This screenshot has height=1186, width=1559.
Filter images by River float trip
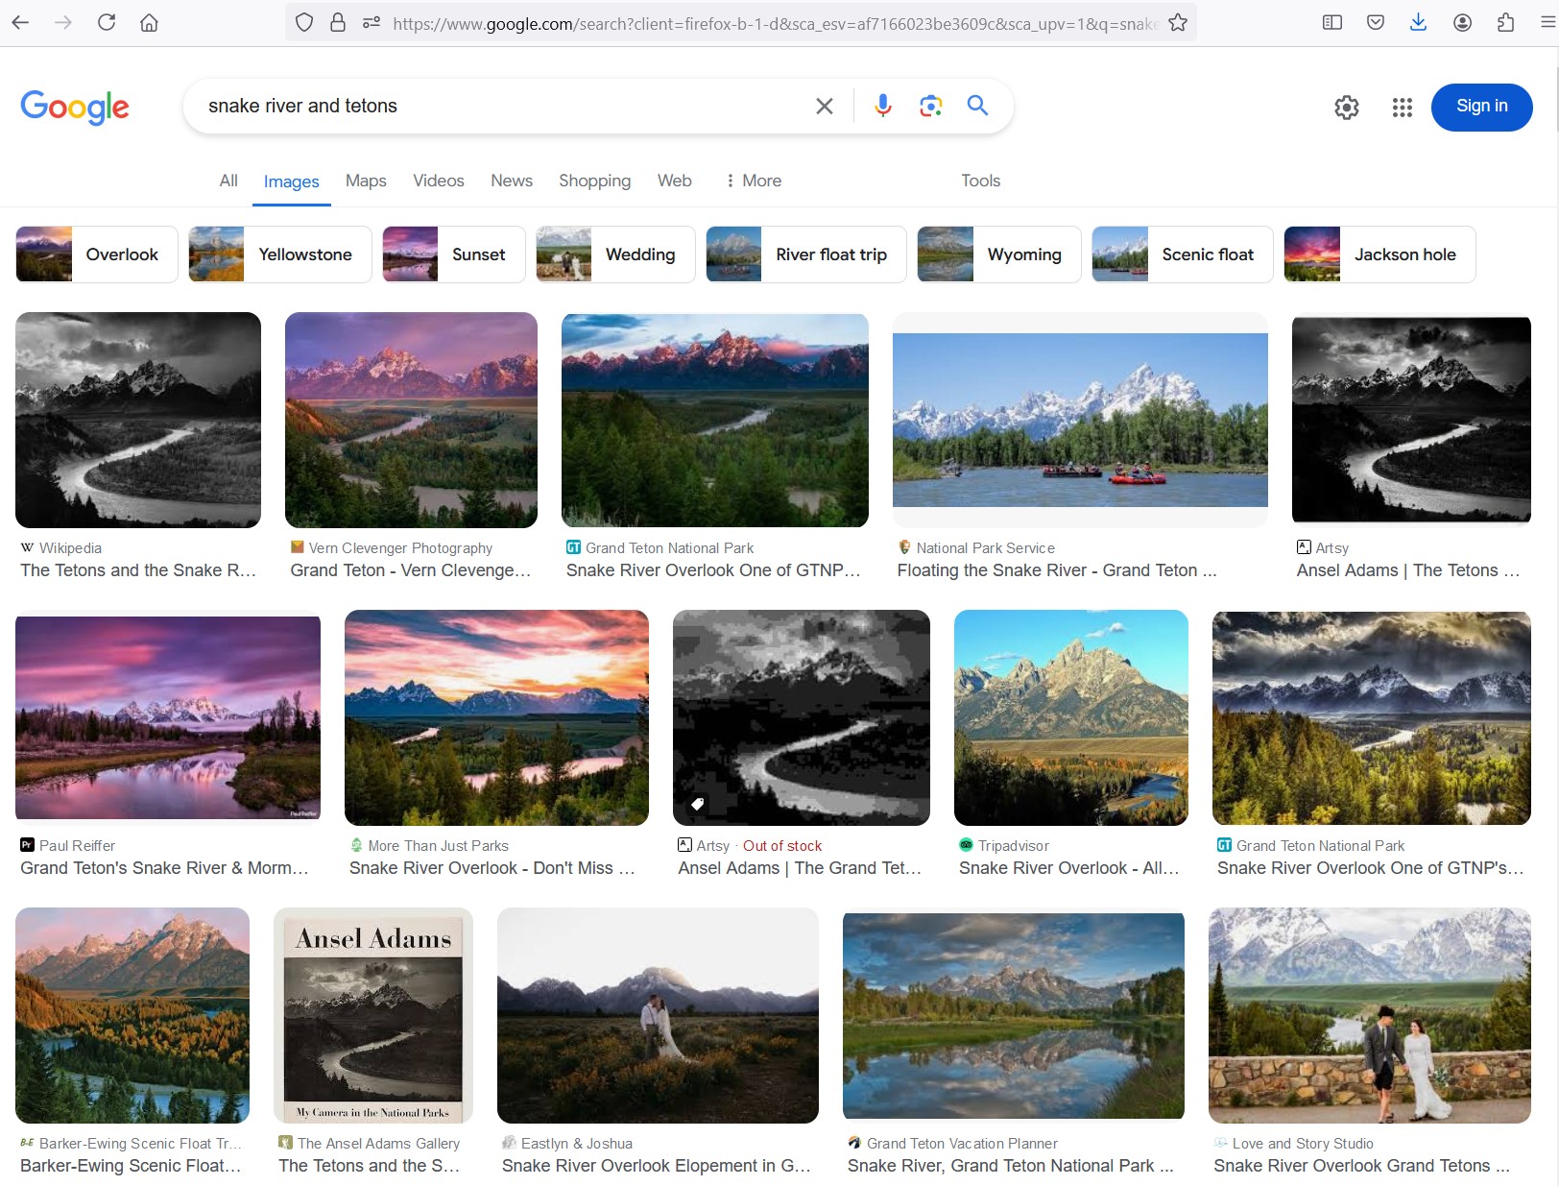(805, 254)
